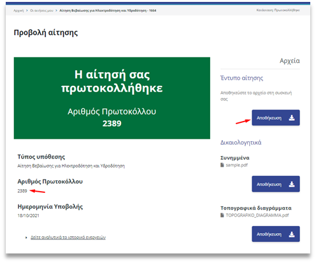Click the Δικαιολογητικά section heading
316x263 pixels.
click(241, 143)
